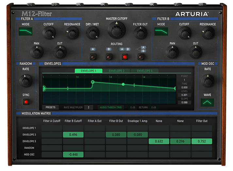Screen dimensions: 233x171
Task: Click the Filter A Resonance knob
Action: 72,33
